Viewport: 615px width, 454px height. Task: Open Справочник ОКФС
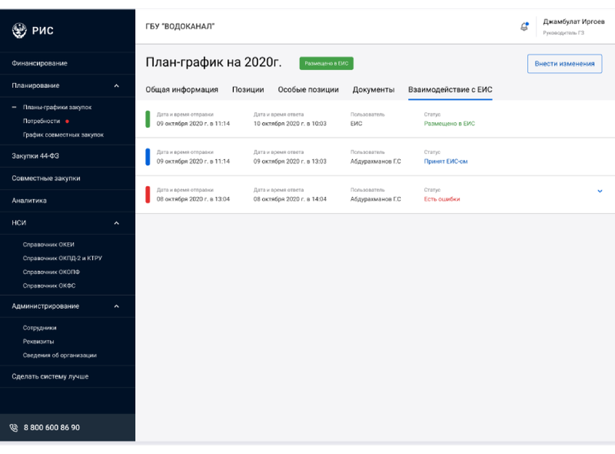tap(49, 285)
